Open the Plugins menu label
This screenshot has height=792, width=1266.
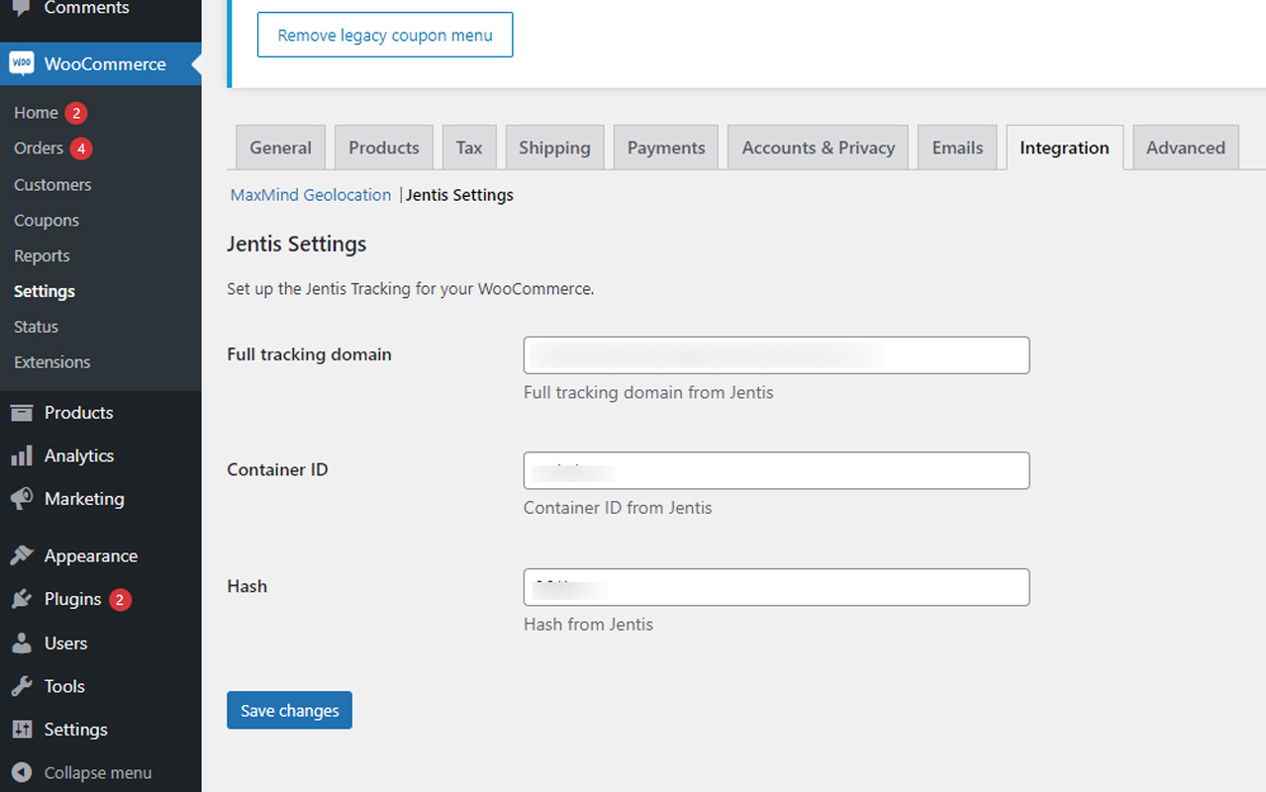73,600
